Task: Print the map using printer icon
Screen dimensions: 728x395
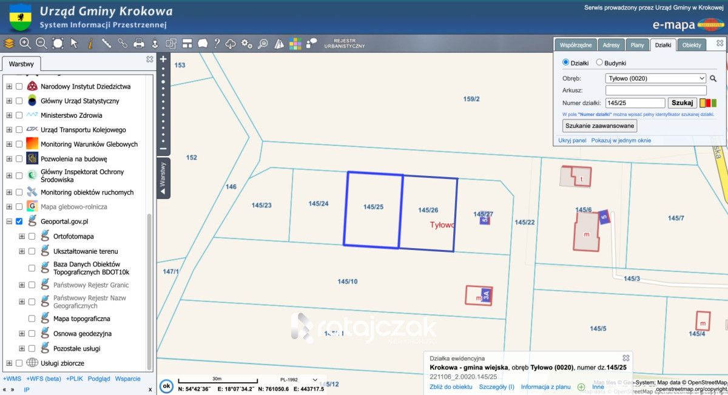Action: tap(139, 43)
